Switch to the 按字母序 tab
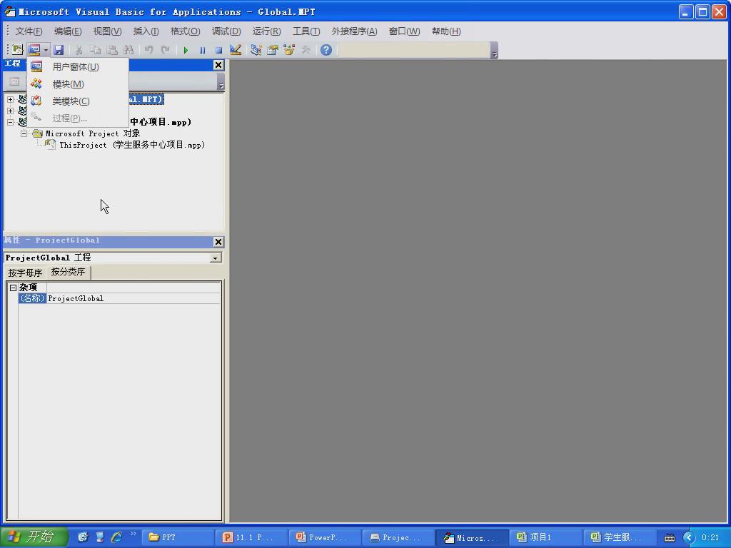 [25, 273]
